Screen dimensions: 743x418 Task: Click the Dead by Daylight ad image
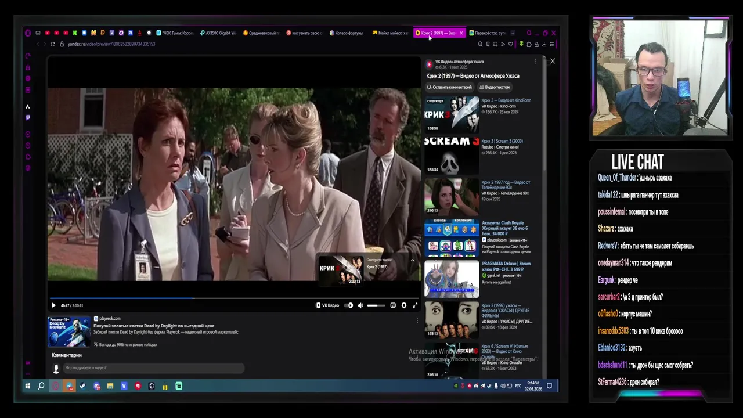point(69,331)
